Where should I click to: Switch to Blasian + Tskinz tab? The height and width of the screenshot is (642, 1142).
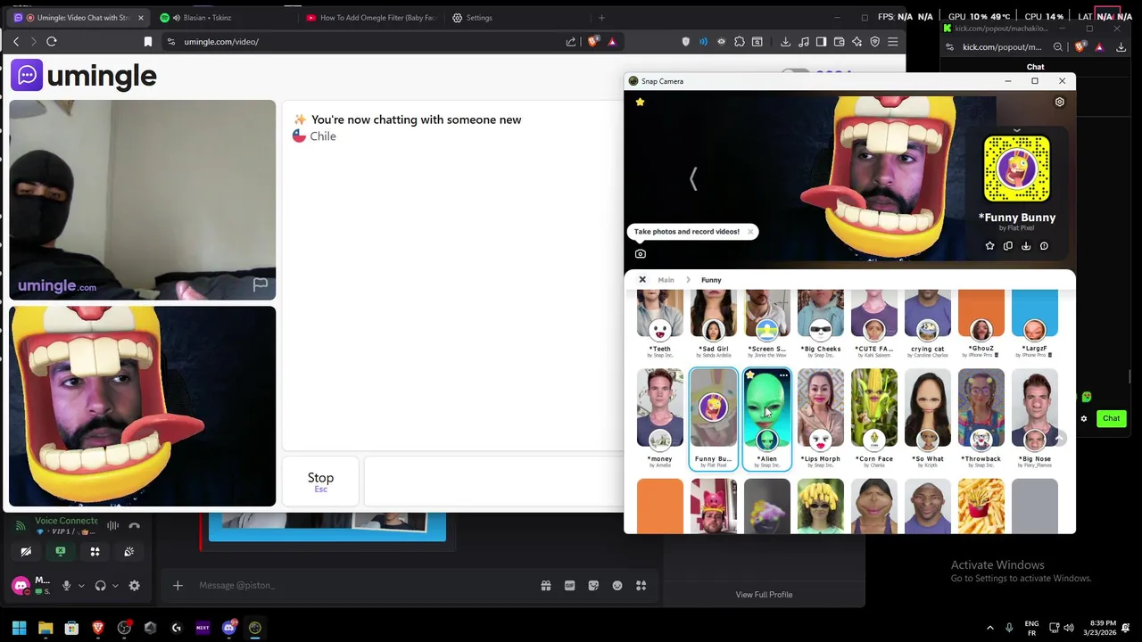tap(223, 18)
